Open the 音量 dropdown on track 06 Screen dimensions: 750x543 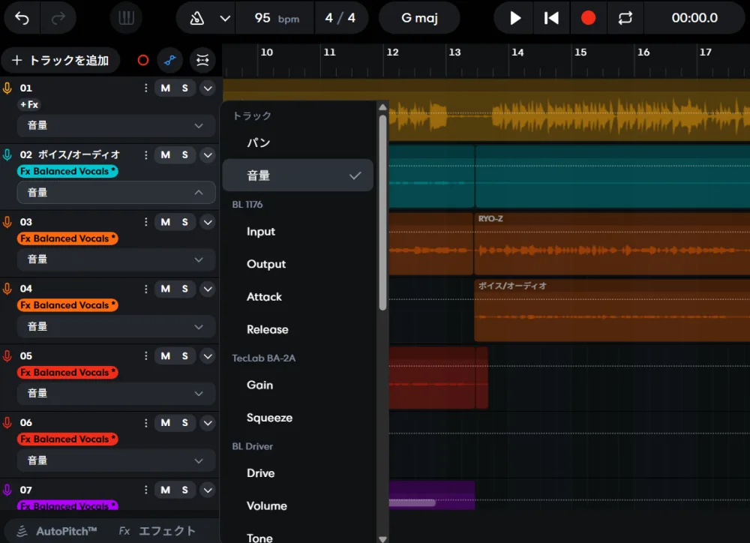click(x=116, y=460)
